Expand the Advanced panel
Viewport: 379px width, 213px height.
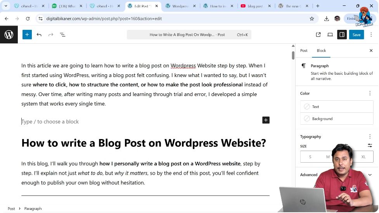coord(337,175)
